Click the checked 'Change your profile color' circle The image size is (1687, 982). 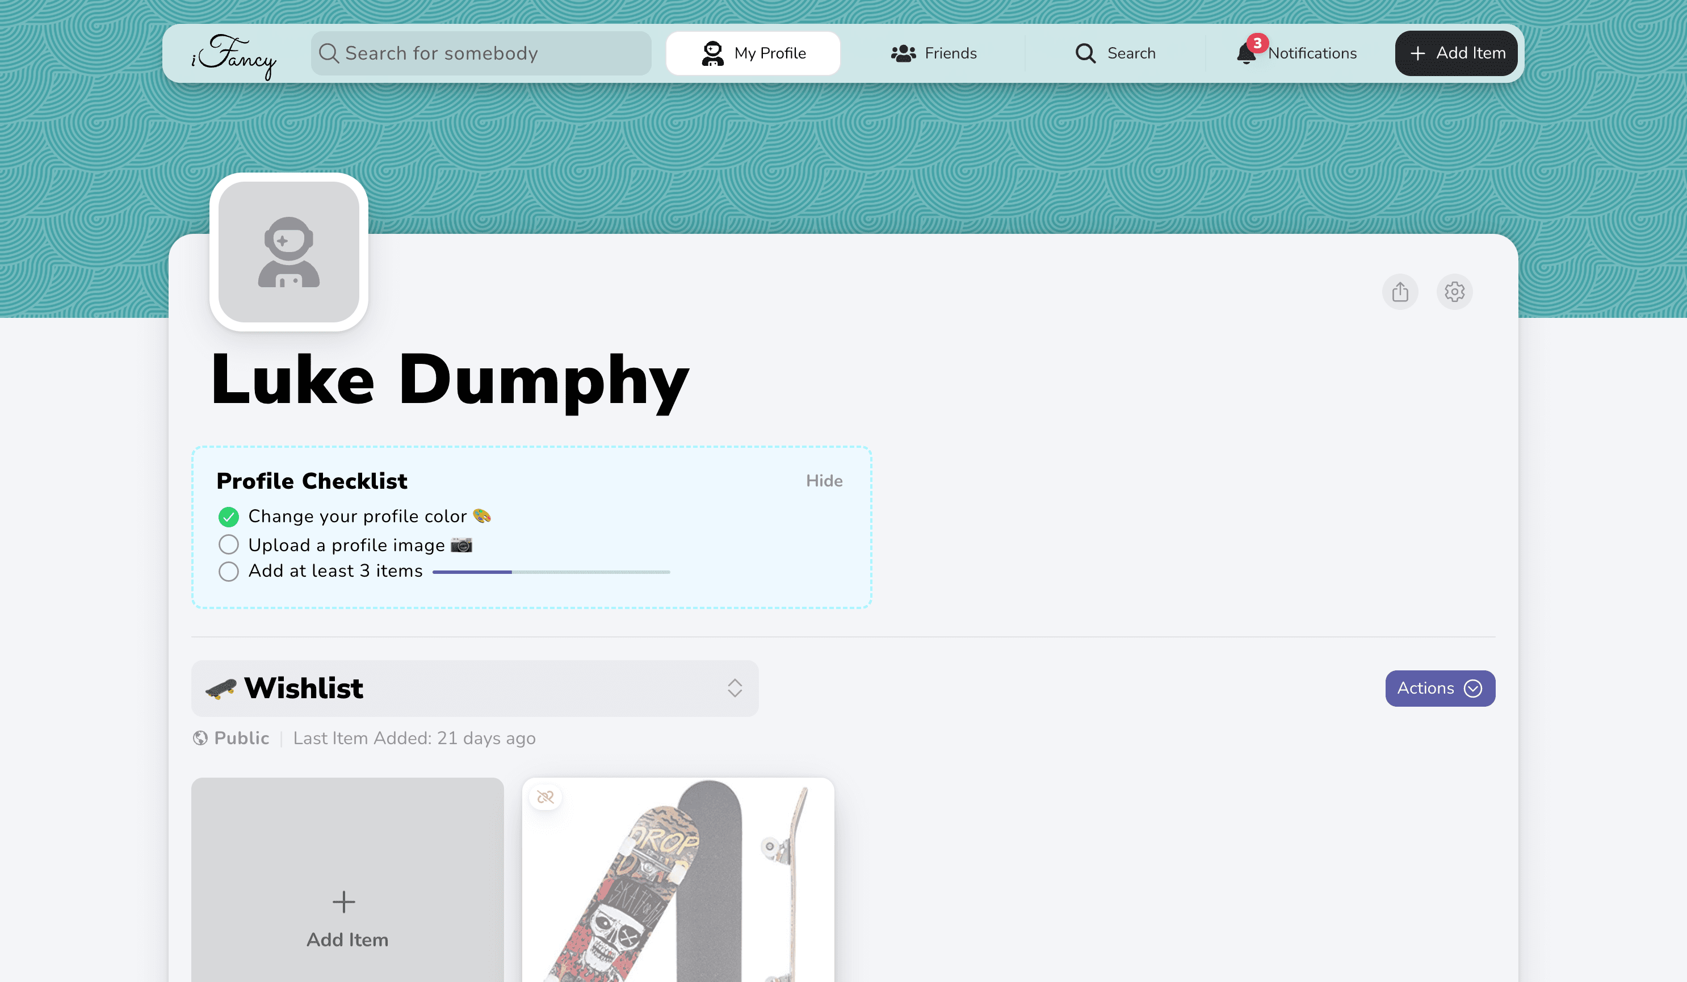[228, 517]
